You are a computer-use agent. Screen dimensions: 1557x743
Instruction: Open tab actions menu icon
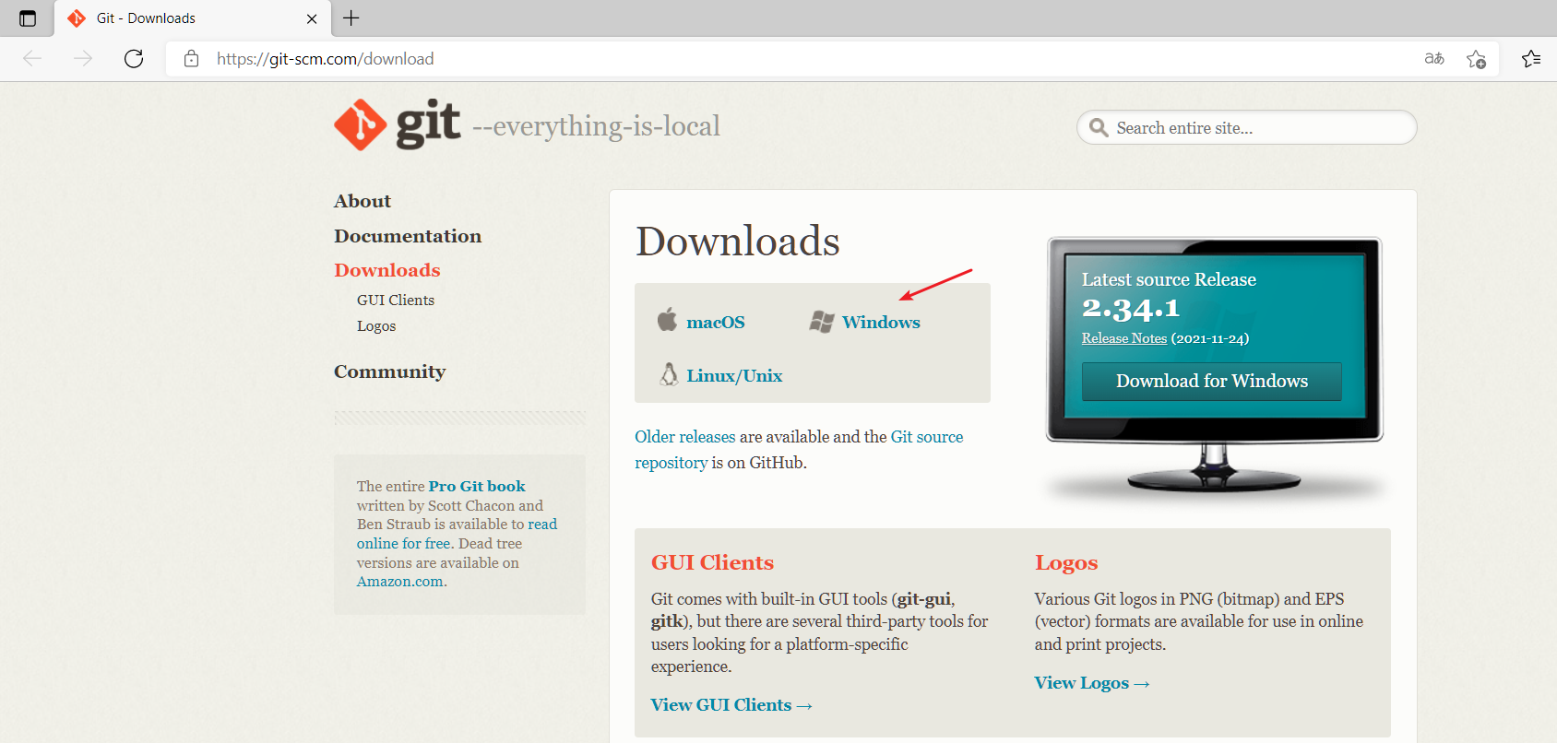[28, 18]
